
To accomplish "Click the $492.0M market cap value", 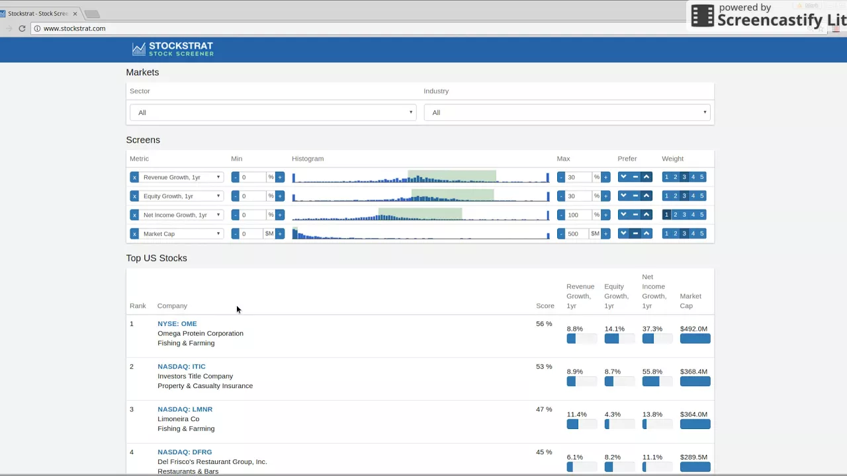I will (x=693, y=329).
